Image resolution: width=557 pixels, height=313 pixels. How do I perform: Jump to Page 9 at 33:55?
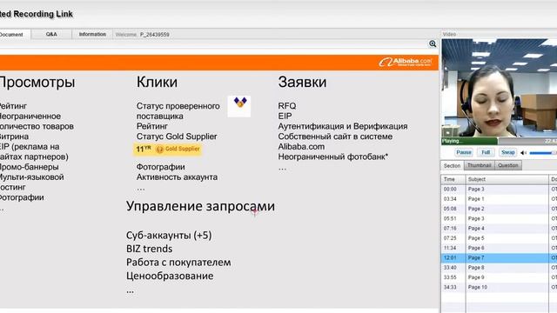pyautogui.click(x=499, y=277)
